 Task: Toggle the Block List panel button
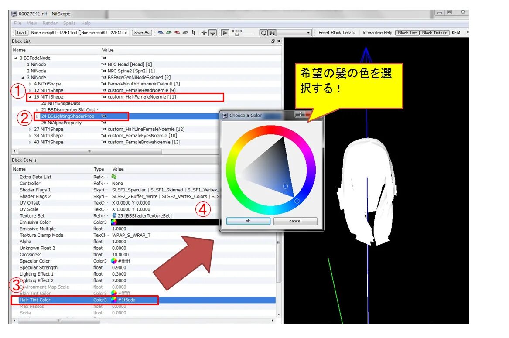(407, 33)
